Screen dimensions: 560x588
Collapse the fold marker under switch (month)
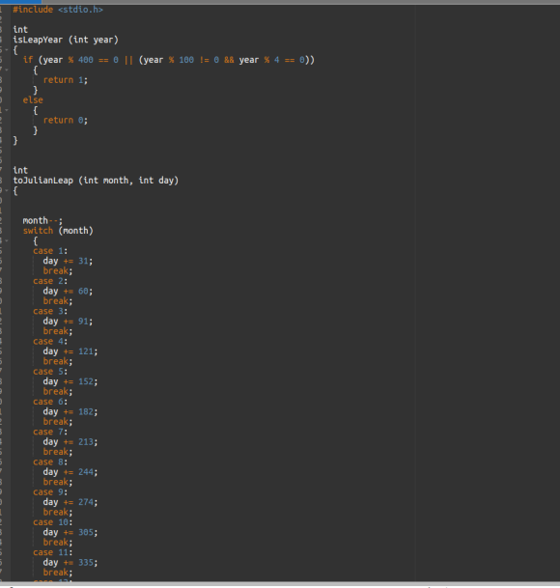point(7,240)
